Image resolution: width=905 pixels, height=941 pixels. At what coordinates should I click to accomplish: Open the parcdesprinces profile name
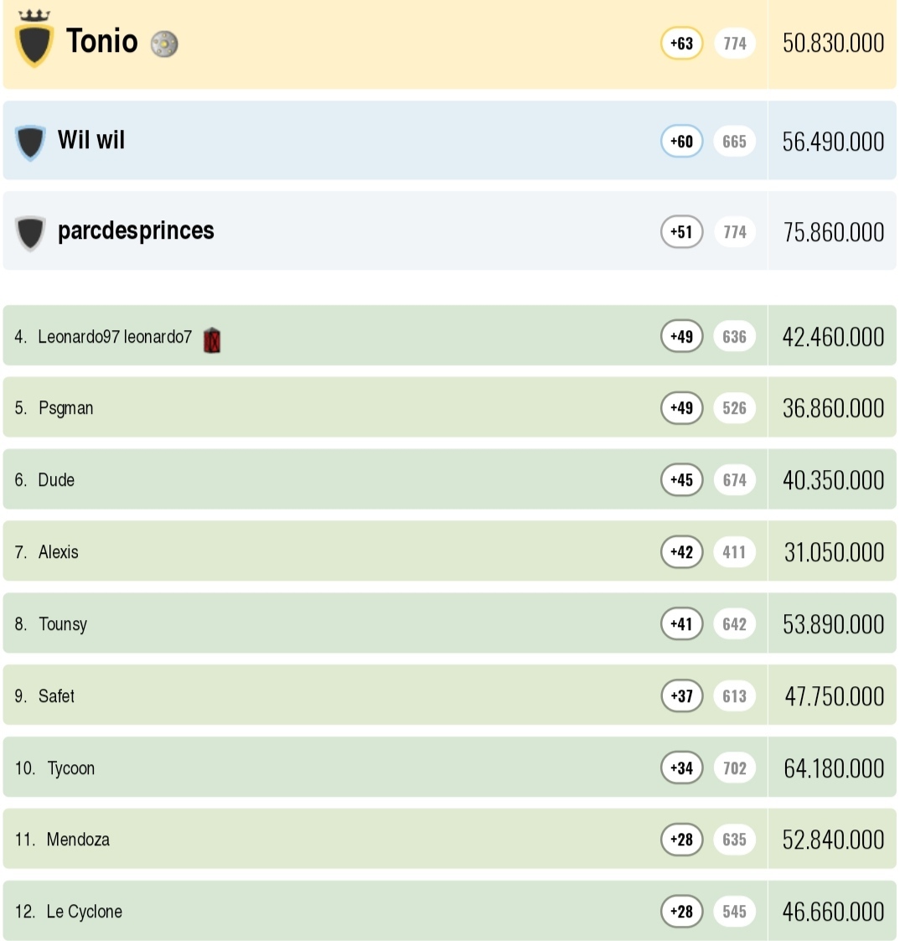point(136,231)
